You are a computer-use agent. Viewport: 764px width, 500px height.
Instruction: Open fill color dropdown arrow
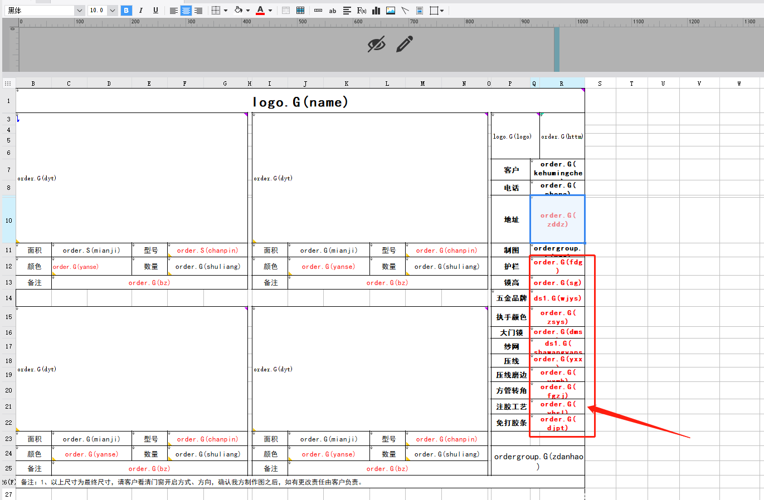[248, 11]
